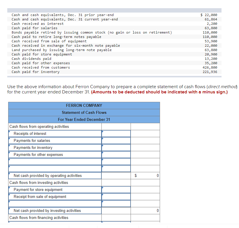Select the amount input beside "Payments for salaries"
This screenshot has height=228, width=239.
click(x=116, y=140)
